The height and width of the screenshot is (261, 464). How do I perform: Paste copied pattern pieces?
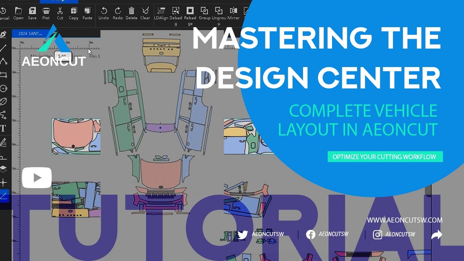click(87, 13)
